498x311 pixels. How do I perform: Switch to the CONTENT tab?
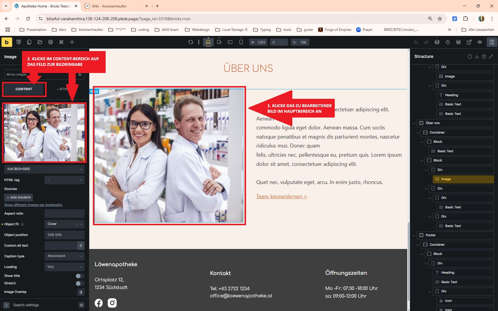[x=24, y=89]
